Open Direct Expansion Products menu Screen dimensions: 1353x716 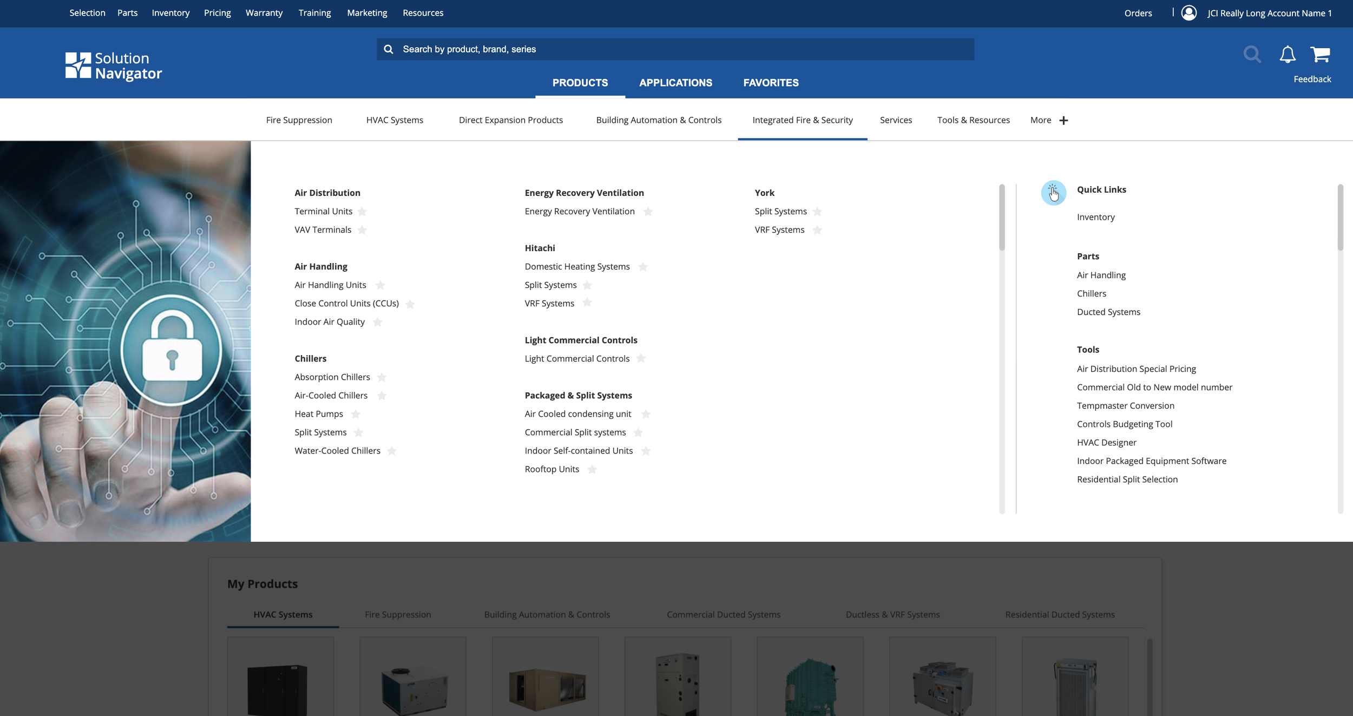click(511, 120)
